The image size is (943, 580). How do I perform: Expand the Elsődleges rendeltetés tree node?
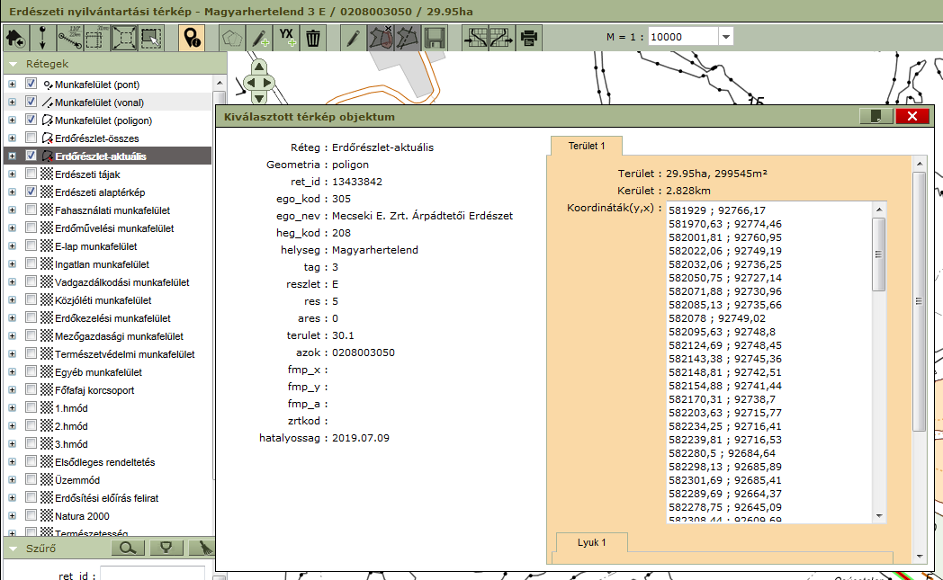coord(12,461)
